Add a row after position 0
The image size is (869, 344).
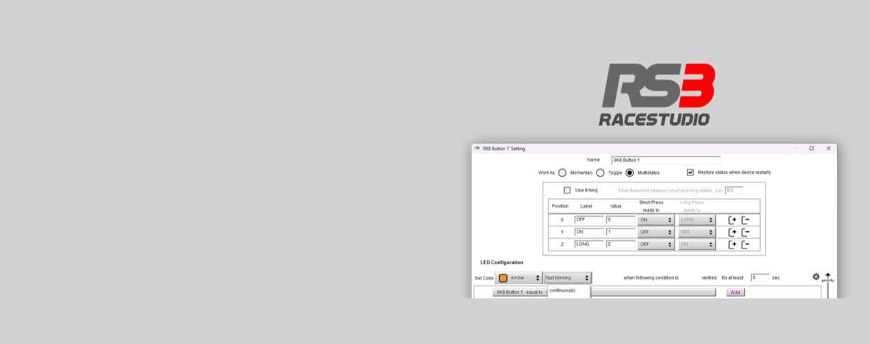coord(732,220)
